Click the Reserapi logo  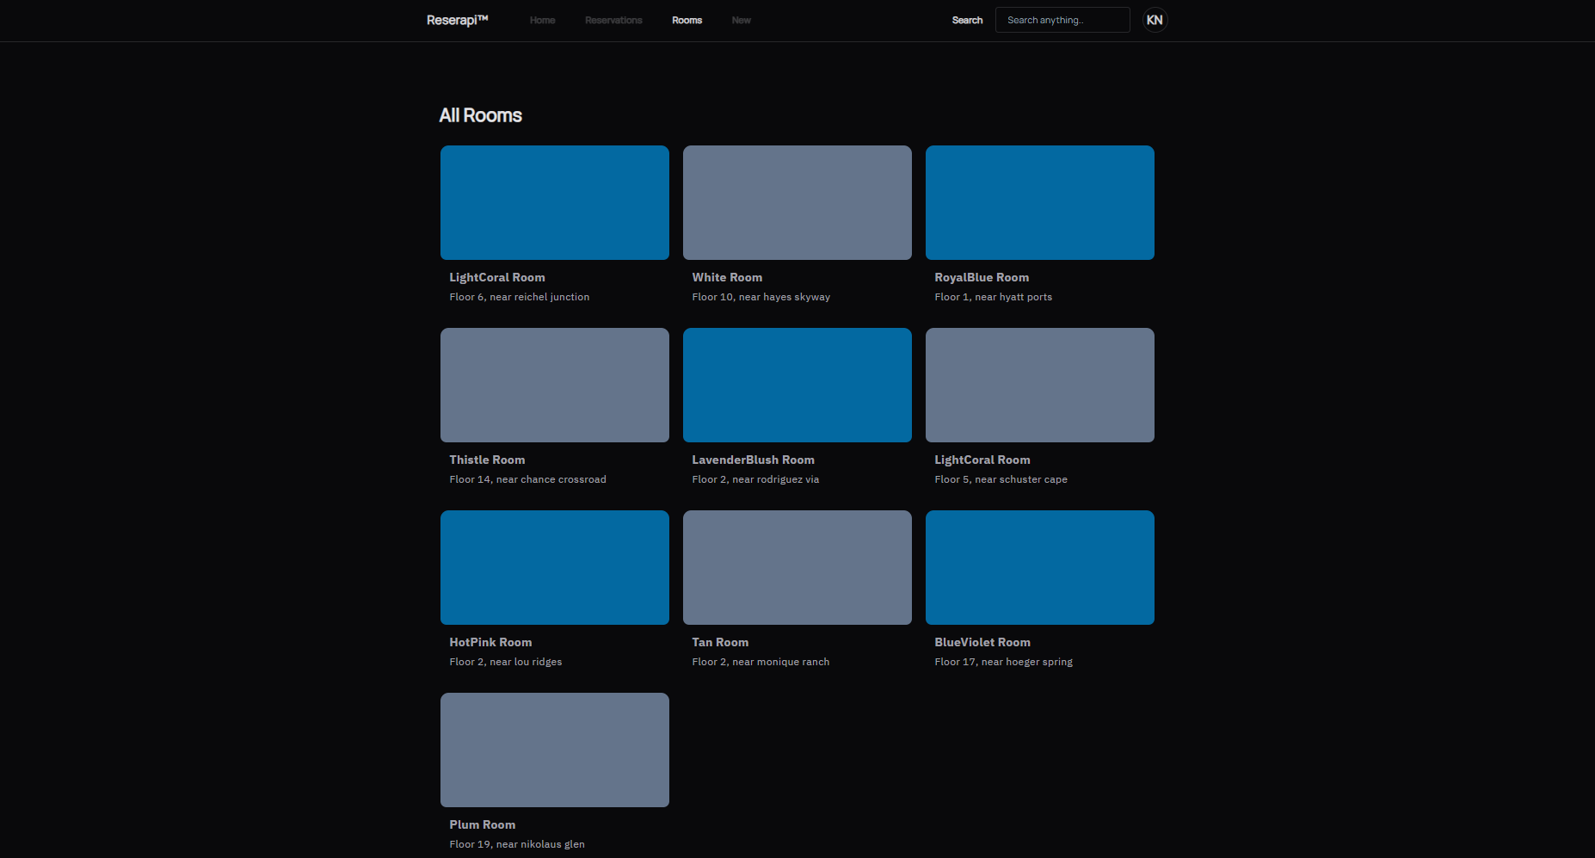click(457, 20)
